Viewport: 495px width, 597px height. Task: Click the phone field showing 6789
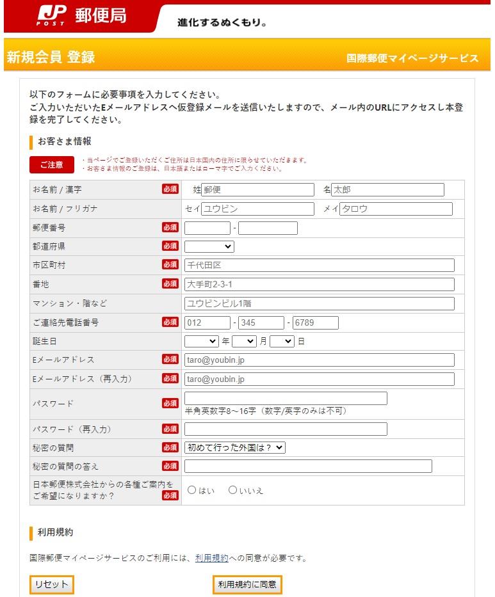[x=316, y=322]
